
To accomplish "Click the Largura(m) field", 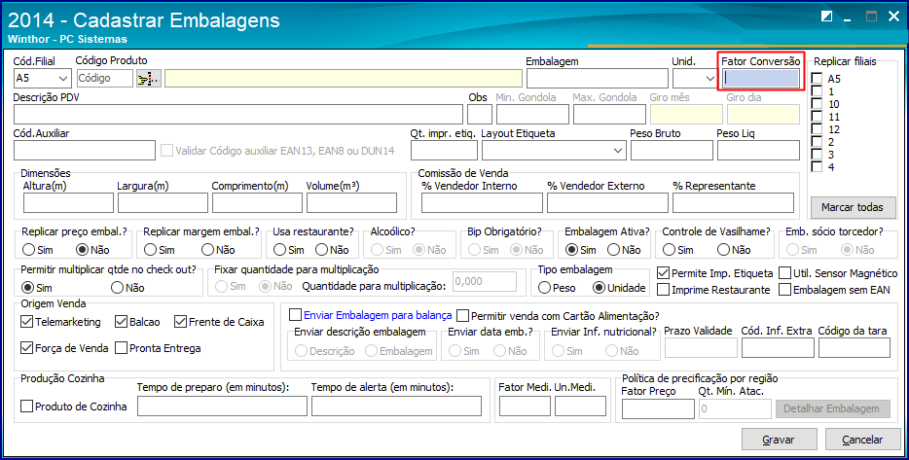I will pyautogui.click(x=163, y=203).
